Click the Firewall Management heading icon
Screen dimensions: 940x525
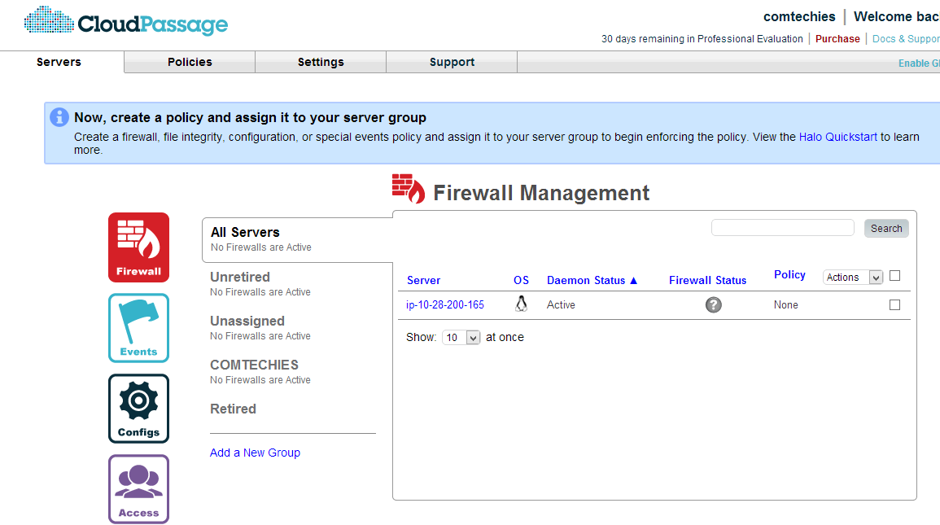point(409,189)
